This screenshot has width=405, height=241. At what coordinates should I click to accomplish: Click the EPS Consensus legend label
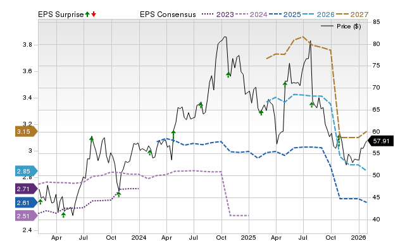(x=168, y=15)
